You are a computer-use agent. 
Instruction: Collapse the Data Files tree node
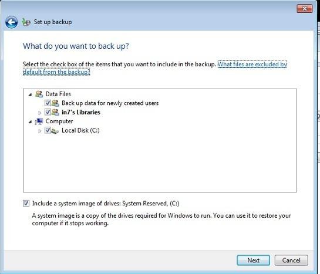pyautogui.click(x=30, y=94)
